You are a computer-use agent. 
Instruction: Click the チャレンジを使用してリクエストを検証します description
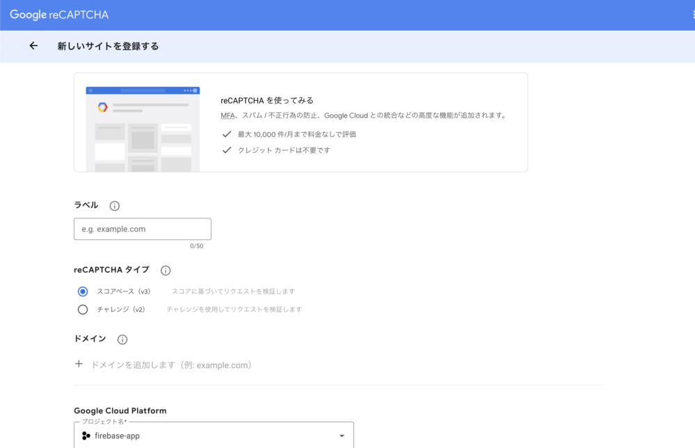click(234, 310)
